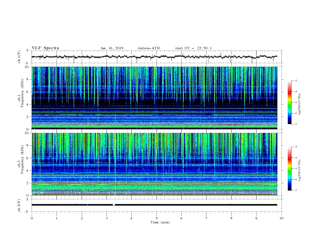Viewport: 317px width, 245px height.
Task: Click the ch.1 voltage waveform trace
Action: click(x=154, y=57)
